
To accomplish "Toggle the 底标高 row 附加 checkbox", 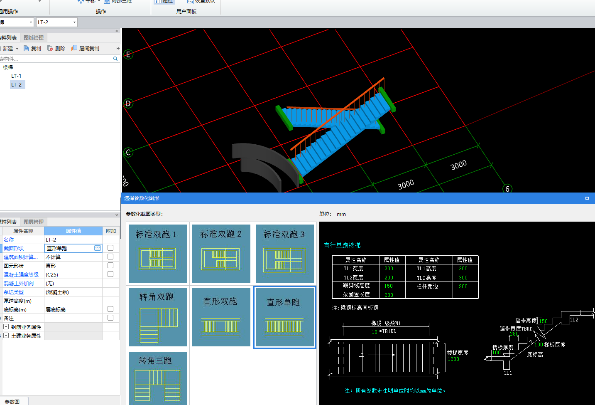I will [x=110, y=309].
